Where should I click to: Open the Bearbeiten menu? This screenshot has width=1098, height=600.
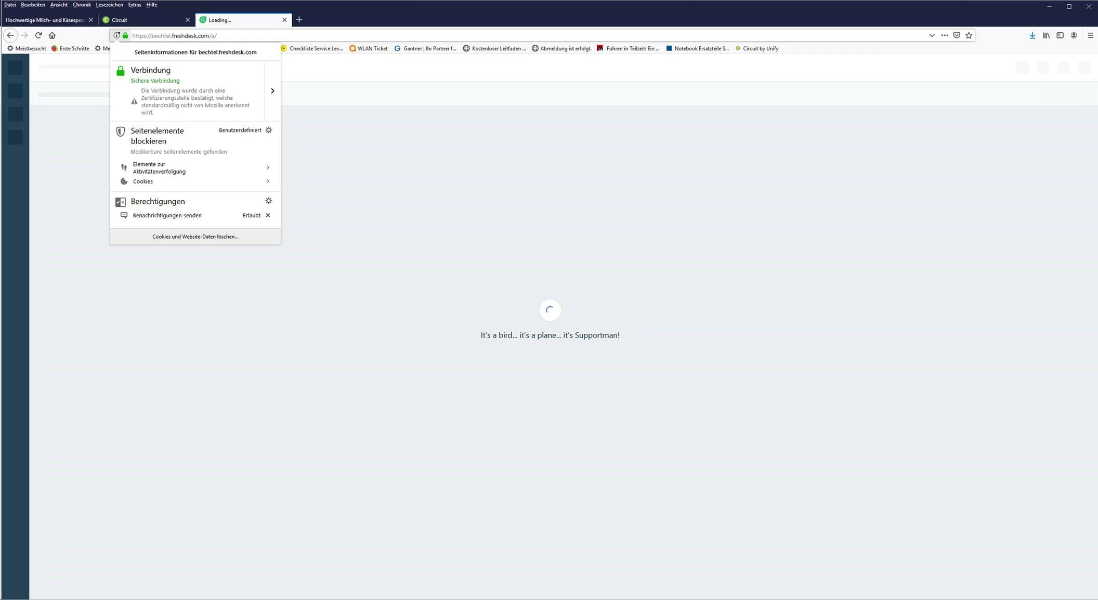(x=33, y=5)
